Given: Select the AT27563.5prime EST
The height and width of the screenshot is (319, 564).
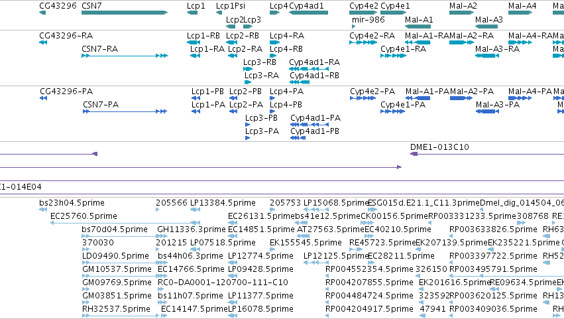Looking at the screenshot, I should pyautogui.click(x=304, y=237).
